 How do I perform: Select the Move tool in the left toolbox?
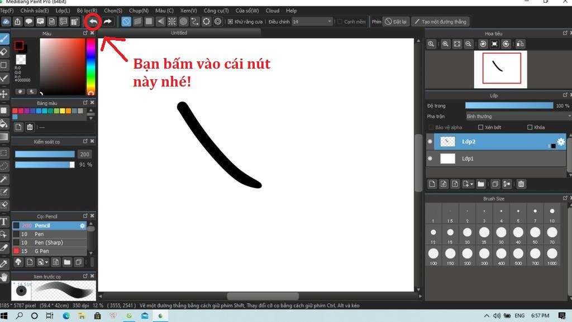(4, 94)
